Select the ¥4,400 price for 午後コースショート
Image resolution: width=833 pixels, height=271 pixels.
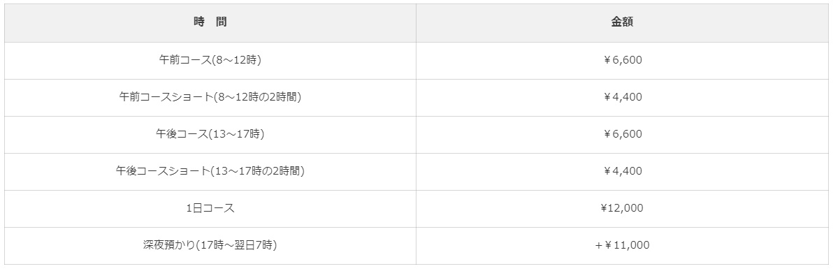click(622, 172)
